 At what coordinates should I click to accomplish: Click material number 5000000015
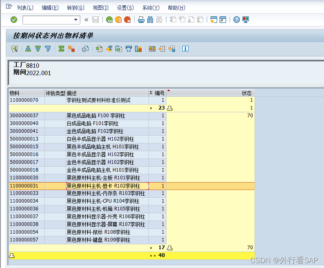point(24,147)
